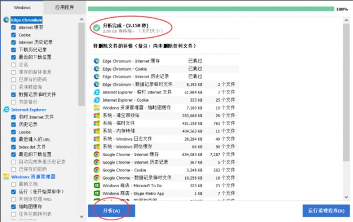Enable the 紧凑数据库 checkbox
Image resolution: width=353 pixels, height=222 pixels.
point(14,87)
